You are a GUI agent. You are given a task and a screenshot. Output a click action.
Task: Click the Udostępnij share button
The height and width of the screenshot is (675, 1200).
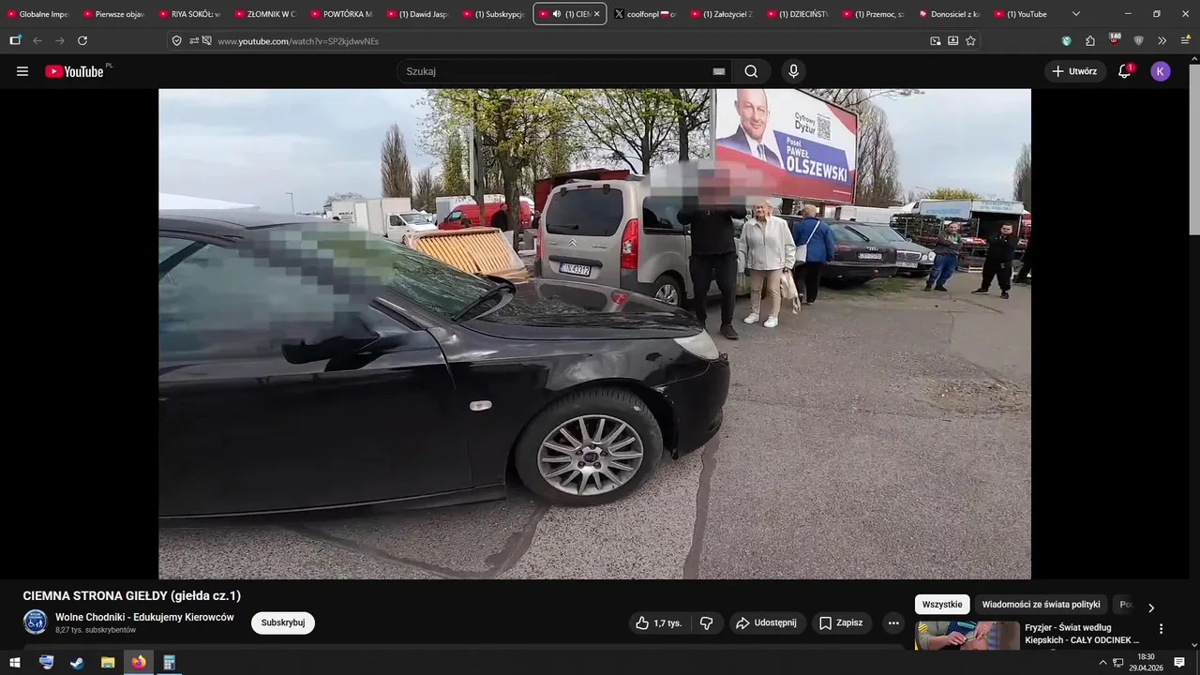(x=767, y=622)
